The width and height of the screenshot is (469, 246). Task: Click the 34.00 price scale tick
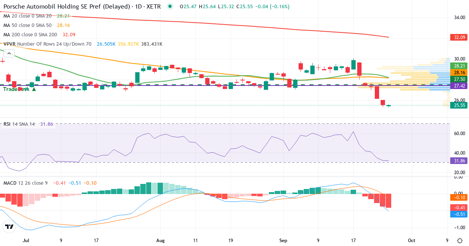click(460, 18)
